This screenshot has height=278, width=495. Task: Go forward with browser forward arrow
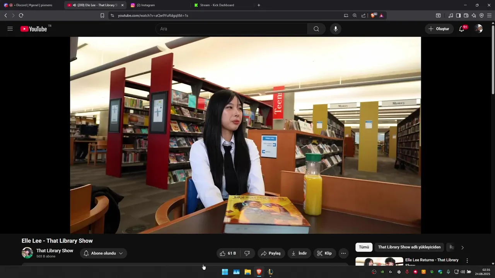(x=13, y=15)
